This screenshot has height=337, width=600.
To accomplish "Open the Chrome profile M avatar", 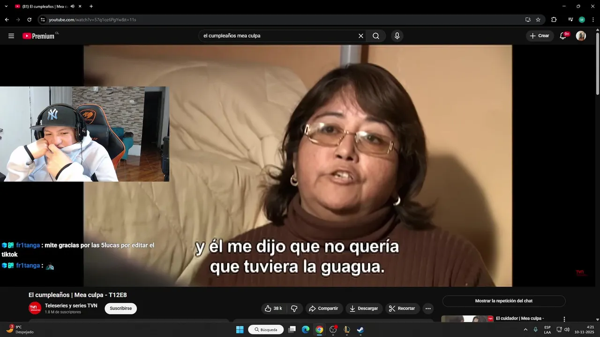I will tap(582, 20).
